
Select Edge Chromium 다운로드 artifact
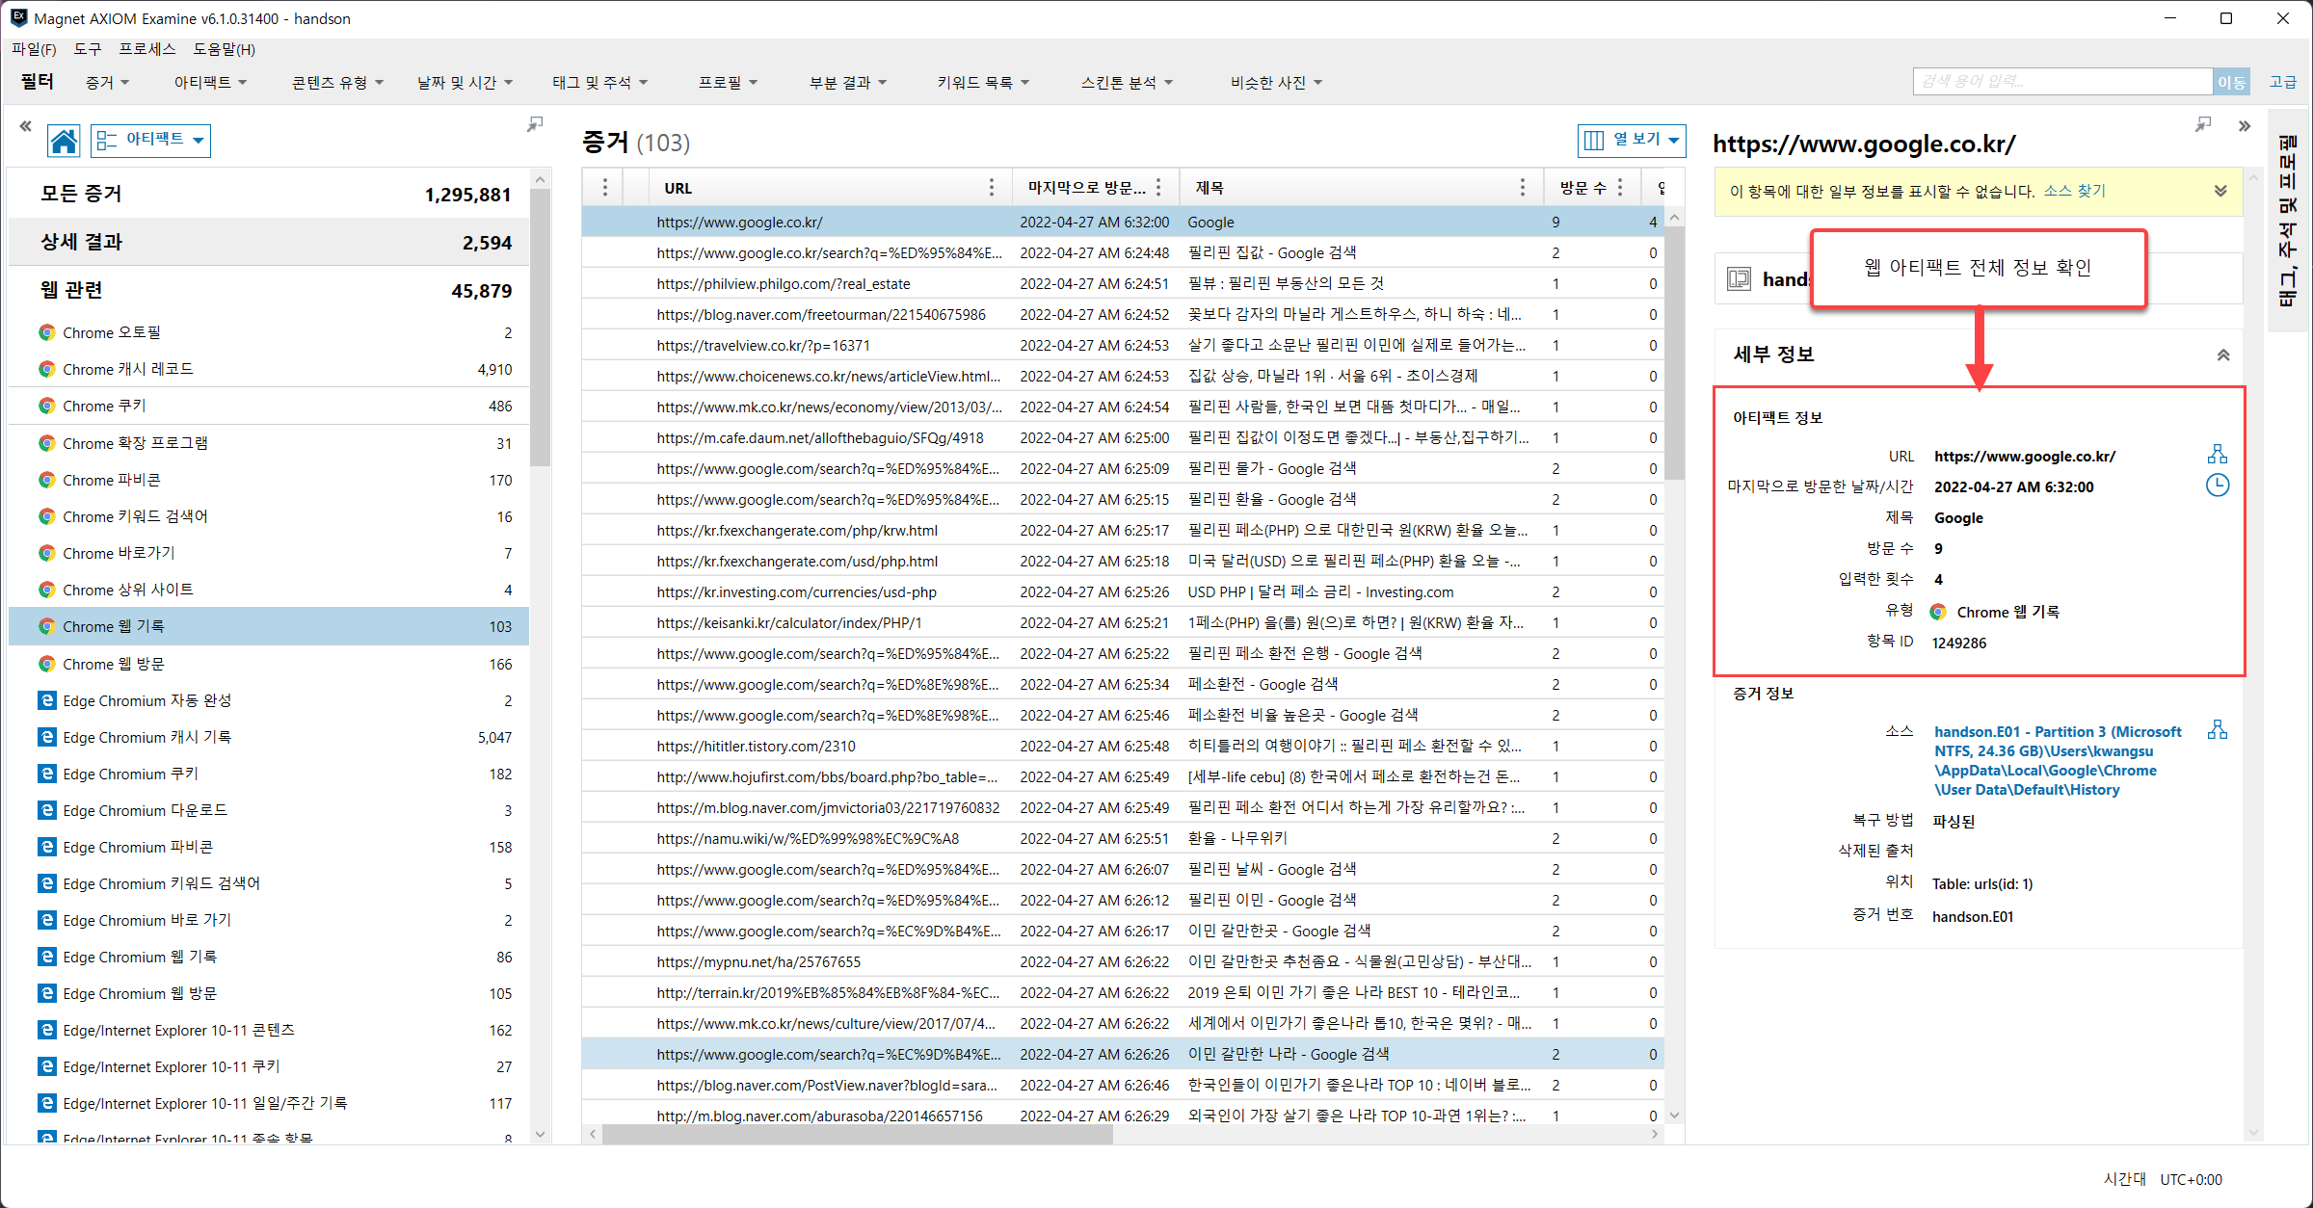pyautogui.click(x=269, y=810)
